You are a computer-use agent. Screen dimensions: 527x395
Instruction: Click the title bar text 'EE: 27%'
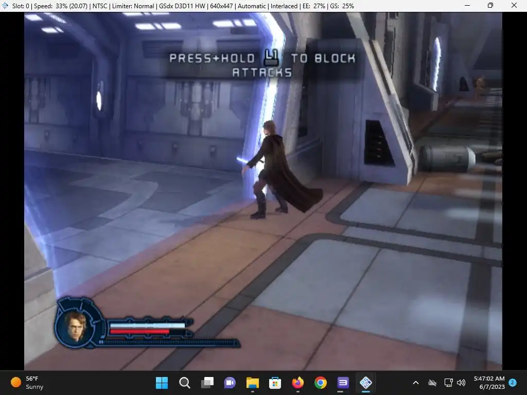(314, 6)
